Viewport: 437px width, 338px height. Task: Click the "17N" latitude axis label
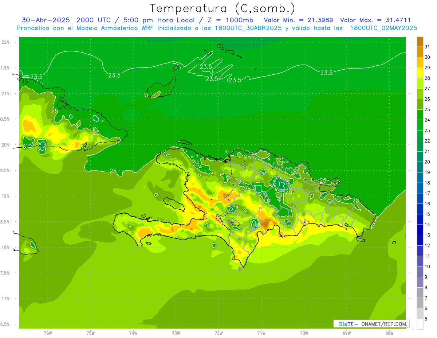click(x=6, y=299)
